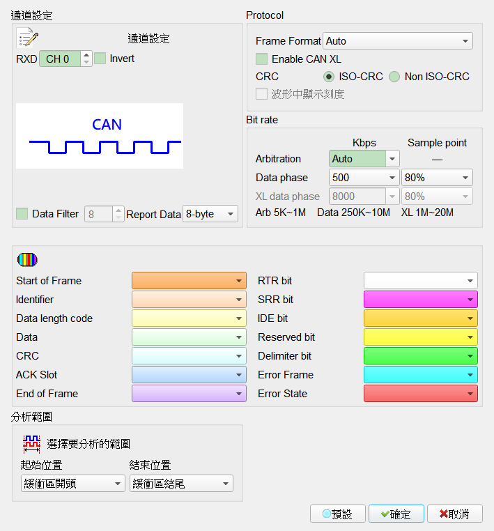The height and width of the screenshot is (531, 494).
Task: Click the channel settings notepad pencil icon
Action: (27, 38)
